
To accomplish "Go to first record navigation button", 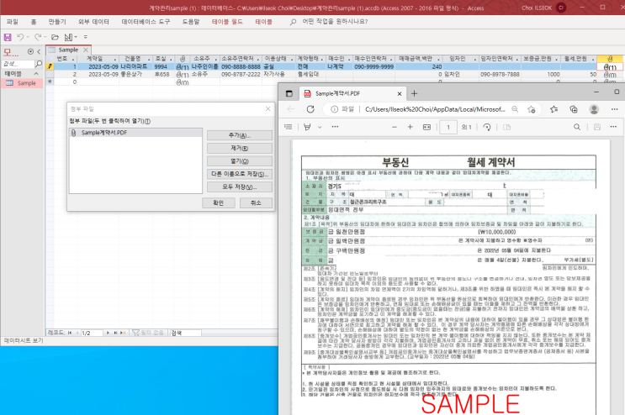I will click(70, 333).
